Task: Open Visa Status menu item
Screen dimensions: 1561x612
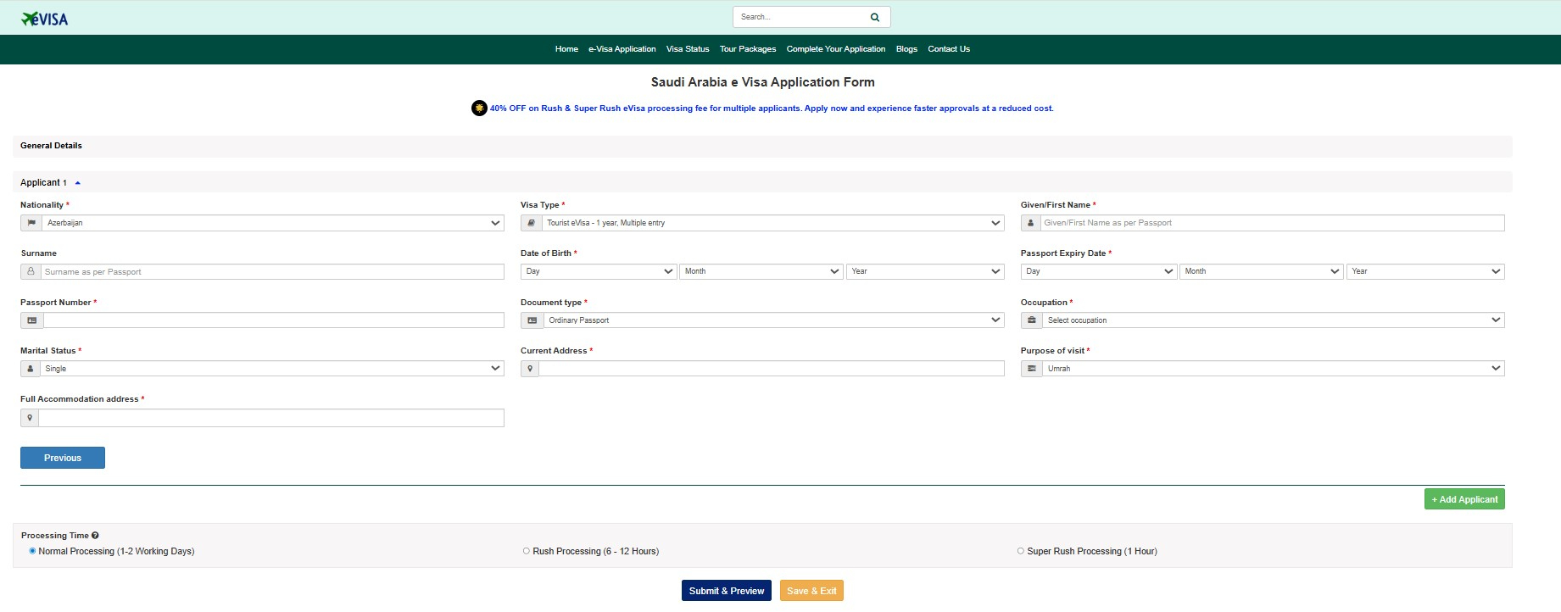Action: [x=688, y=49]
